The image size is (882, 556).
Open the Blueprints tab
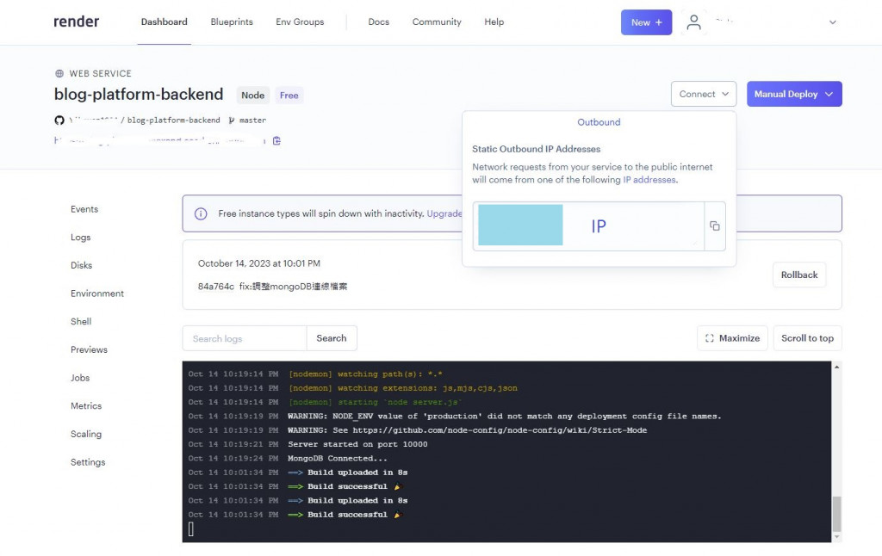(x=232, y=22)
